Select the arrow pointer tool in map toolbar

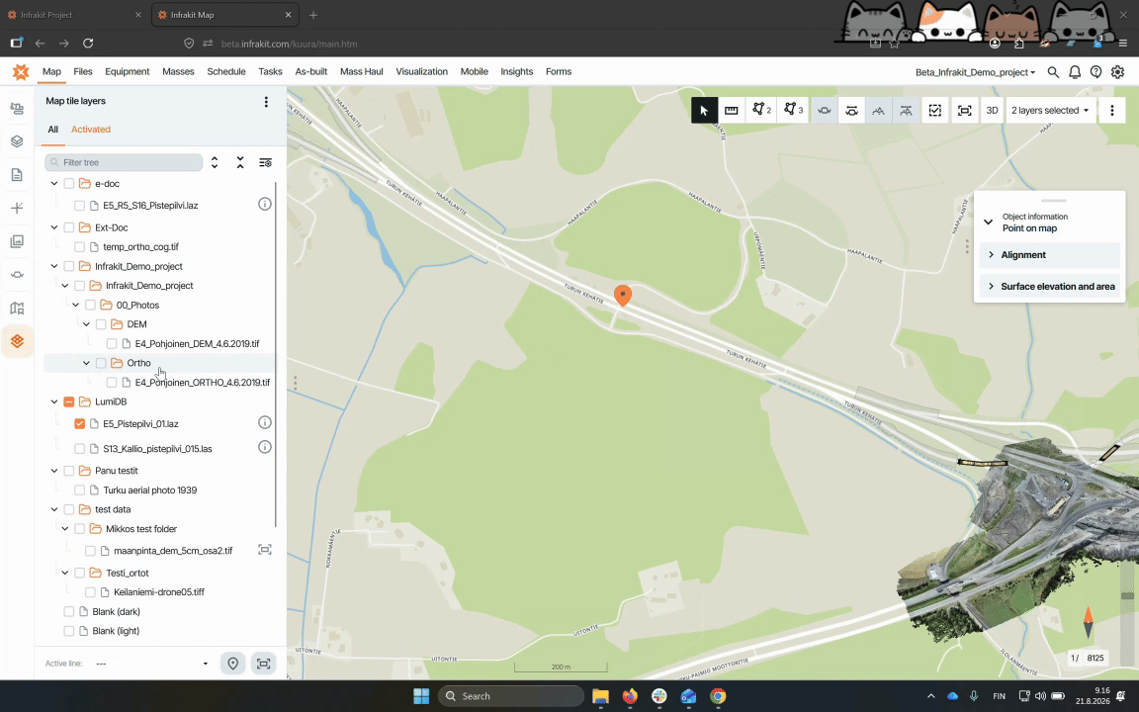704,111
